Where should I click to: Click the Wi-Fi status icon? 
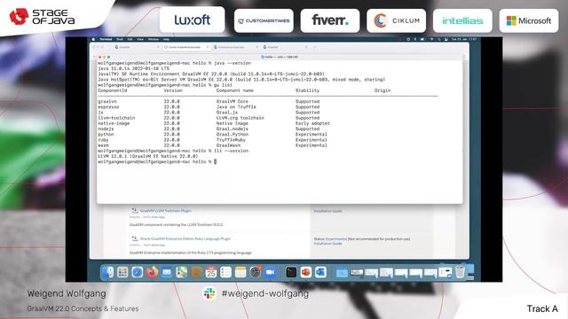(432, 39)
